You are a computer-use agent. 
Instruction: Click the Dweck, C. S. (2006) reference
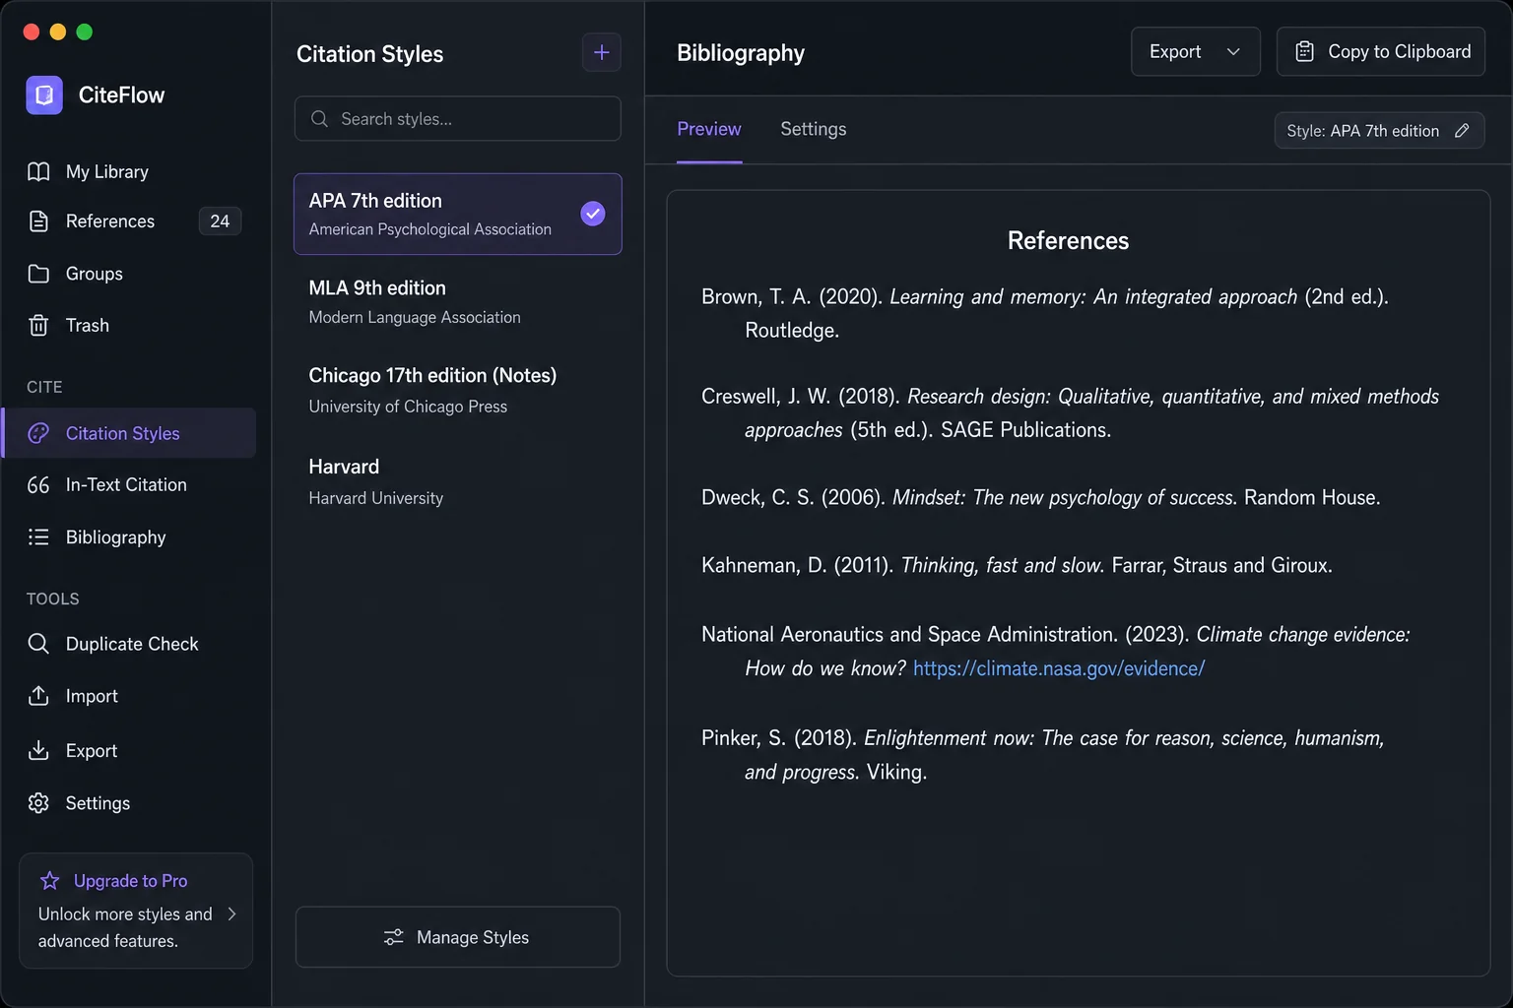(1040, 497)
